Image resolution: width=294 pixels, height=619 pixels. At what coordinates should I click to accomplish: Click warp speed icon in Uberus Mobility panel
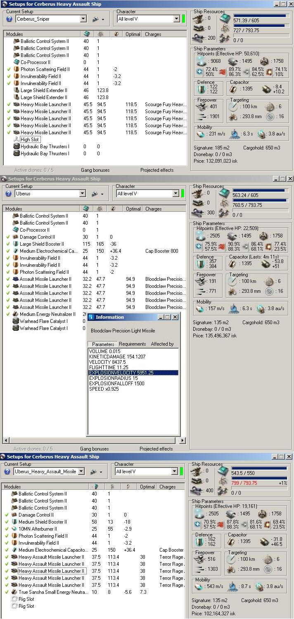(260, 308)
